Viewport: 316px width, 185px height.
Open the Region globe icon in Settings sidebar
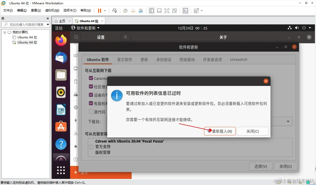point(76,107)
